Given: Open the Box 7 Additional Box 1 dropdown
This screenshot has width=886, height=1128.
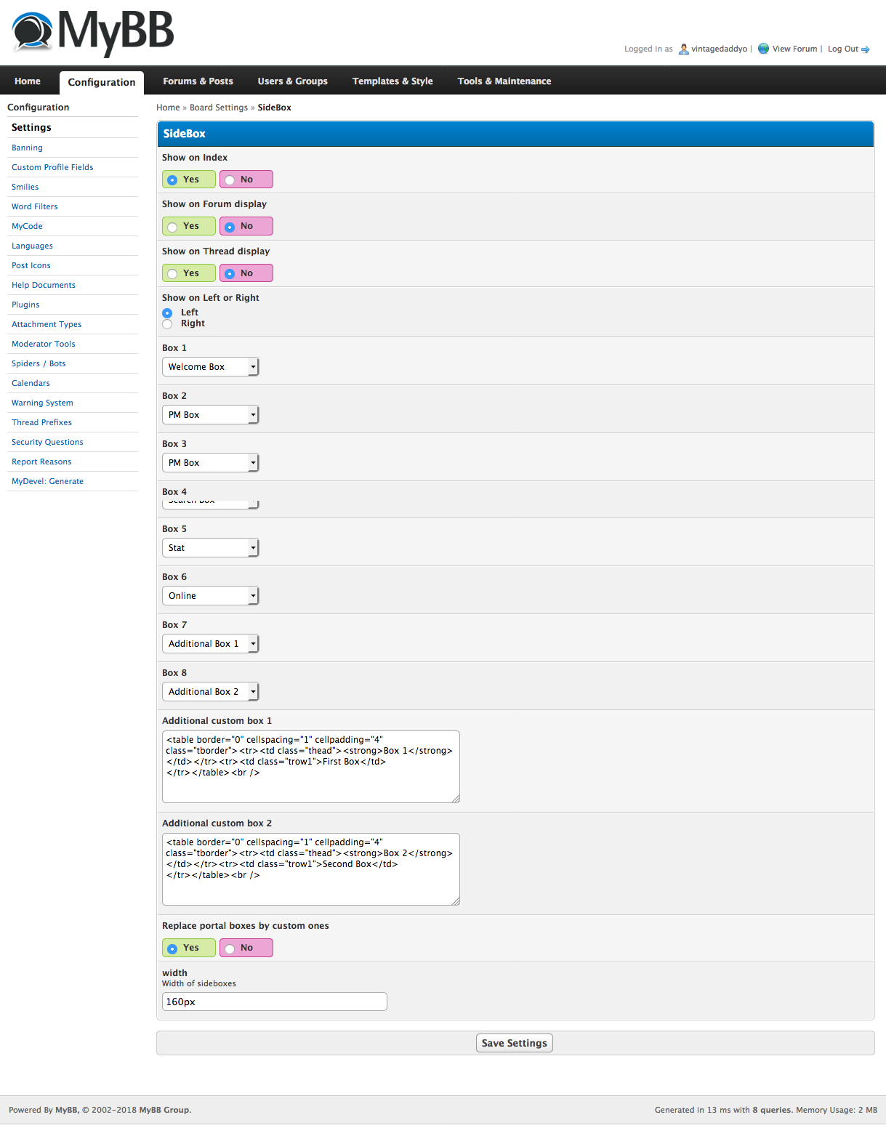Looking at the screenshot, I should [x=210, y=644].
